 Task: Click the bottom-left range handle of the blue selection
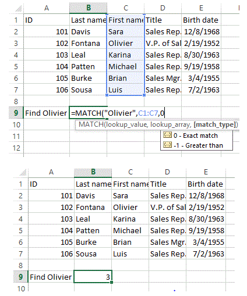(x=107, y=95)
